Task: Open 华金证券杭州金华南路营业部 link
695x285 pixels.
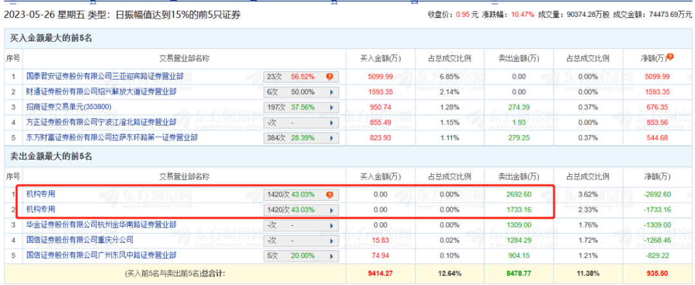Action: pyautogui.click(x=101, y=225)
